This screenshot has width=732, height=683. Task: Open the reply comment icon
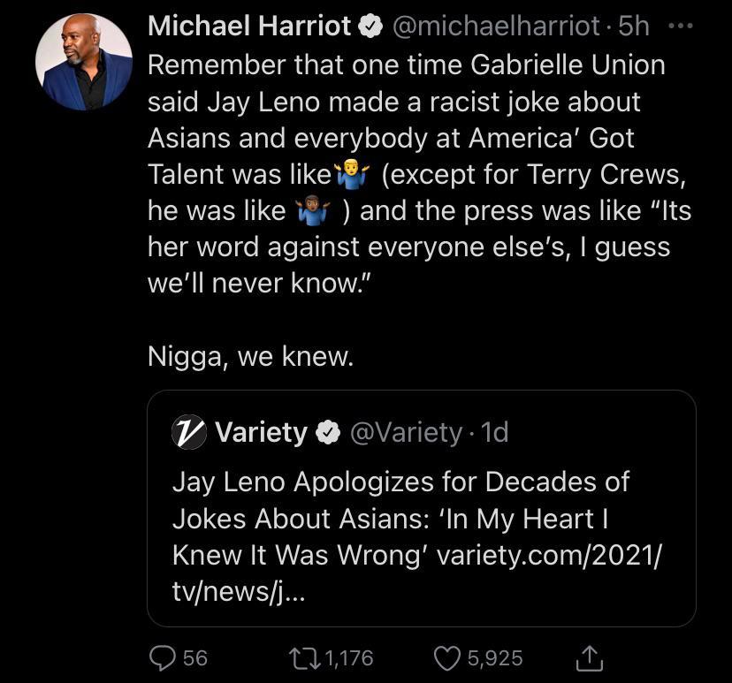[x=163, y=657]
